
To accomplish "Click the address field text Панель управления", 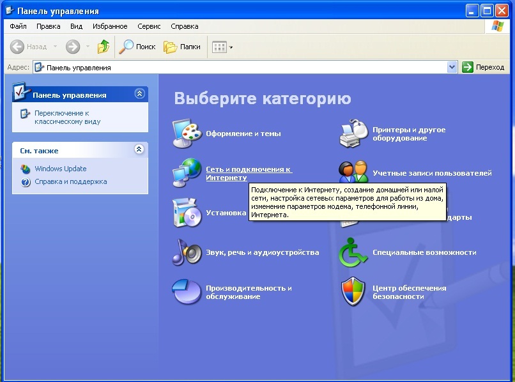I will pyautogui.click(x=79, y=68).
